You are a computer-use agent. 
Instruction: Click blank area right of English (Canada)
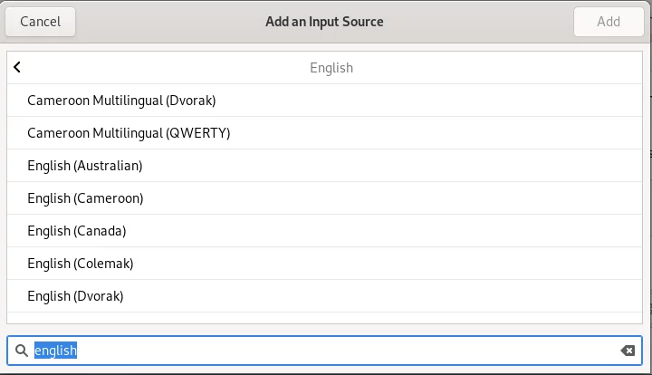pyautogui.click(x=382, y=231)
